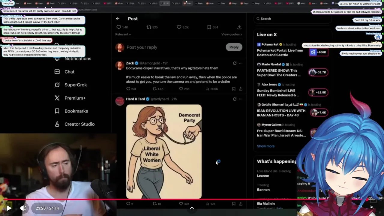384x216 pixels.
Task: Click the Search box on X
Action: [x=292, y=19]
